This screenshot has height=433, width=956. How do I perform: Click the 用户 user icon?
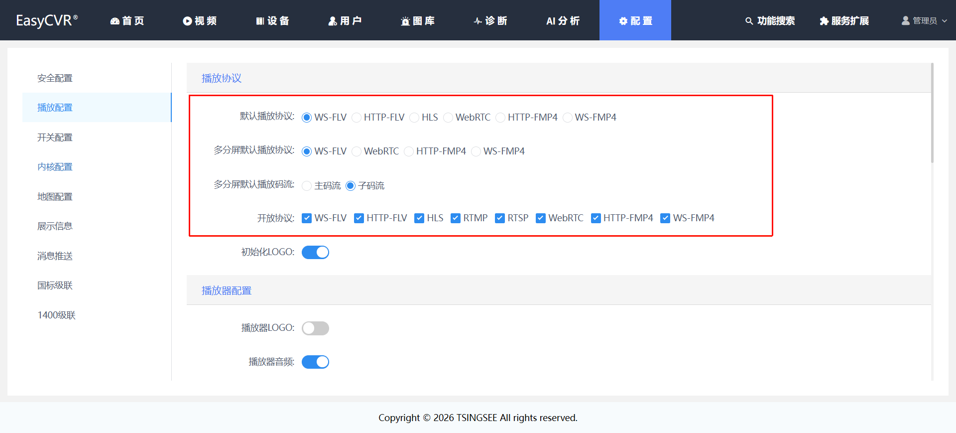tap(333, 21)
